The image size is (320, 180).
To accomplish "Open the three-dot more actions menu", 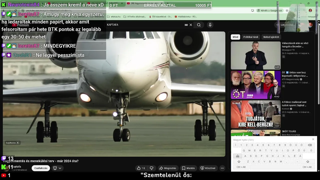I will coord(222,168).
